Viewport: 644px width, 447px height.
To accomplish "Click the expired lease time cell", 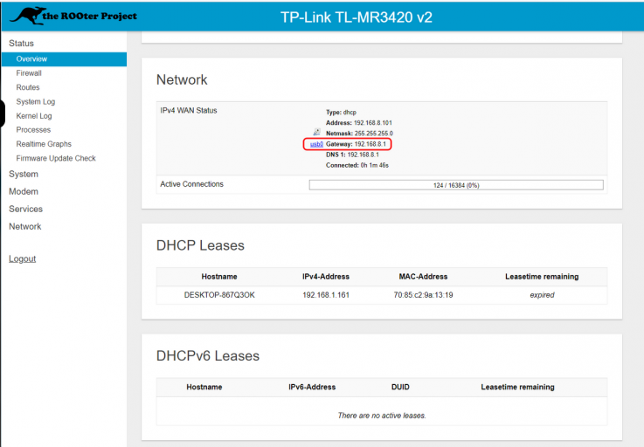I will click(x=542, y=295).
